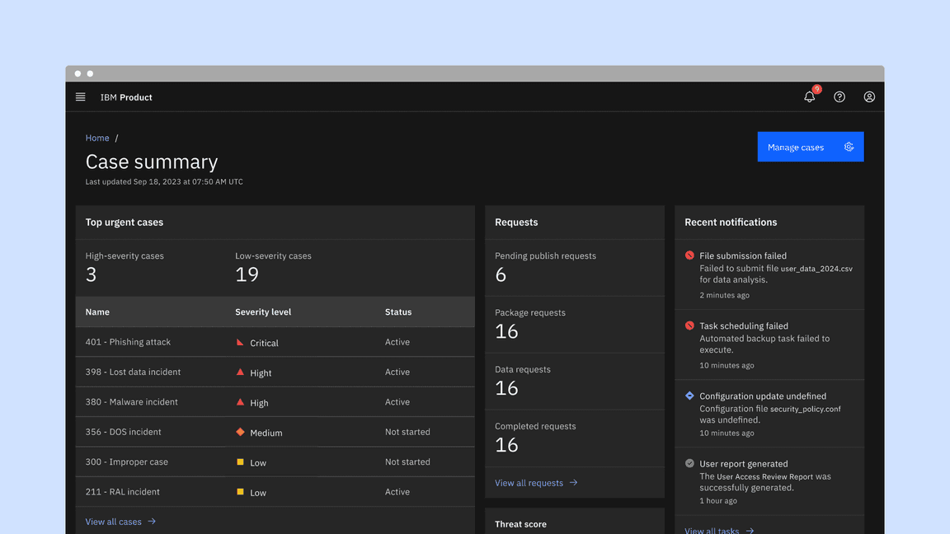950x534 pixels.
Task: Open the user account avatar icon
Action: click(869, 96)
